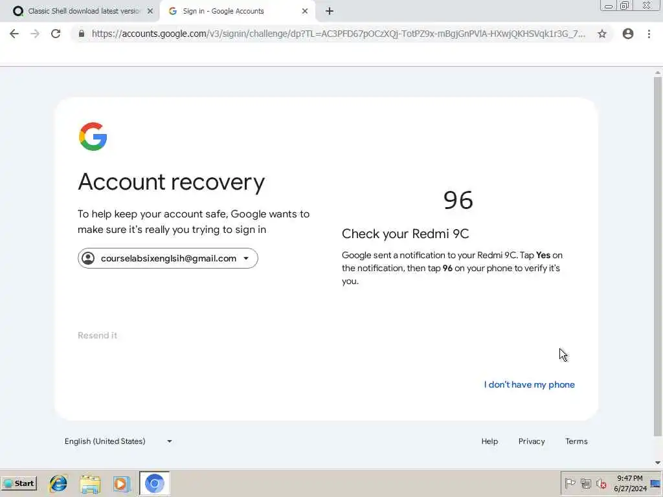Click the scrollbar down arrow
The height and width of the screenshot is (497, 663).
click(658, 463)
